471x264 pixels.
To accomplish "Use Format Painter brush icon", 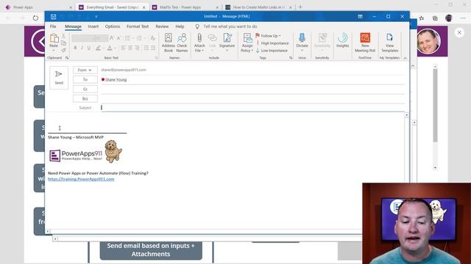I will pos(63,50).
